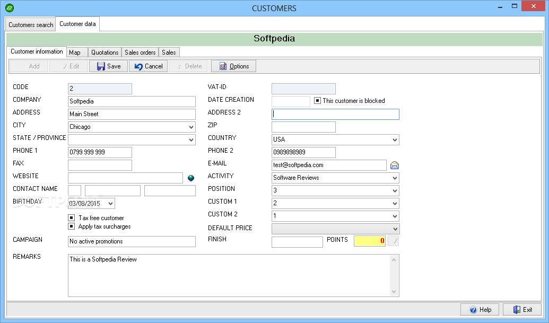Screen dimensions: 549x323
Task: Click the remarks scrollbar down arrow
Action: pyautogui.click(x=394, y=292)
